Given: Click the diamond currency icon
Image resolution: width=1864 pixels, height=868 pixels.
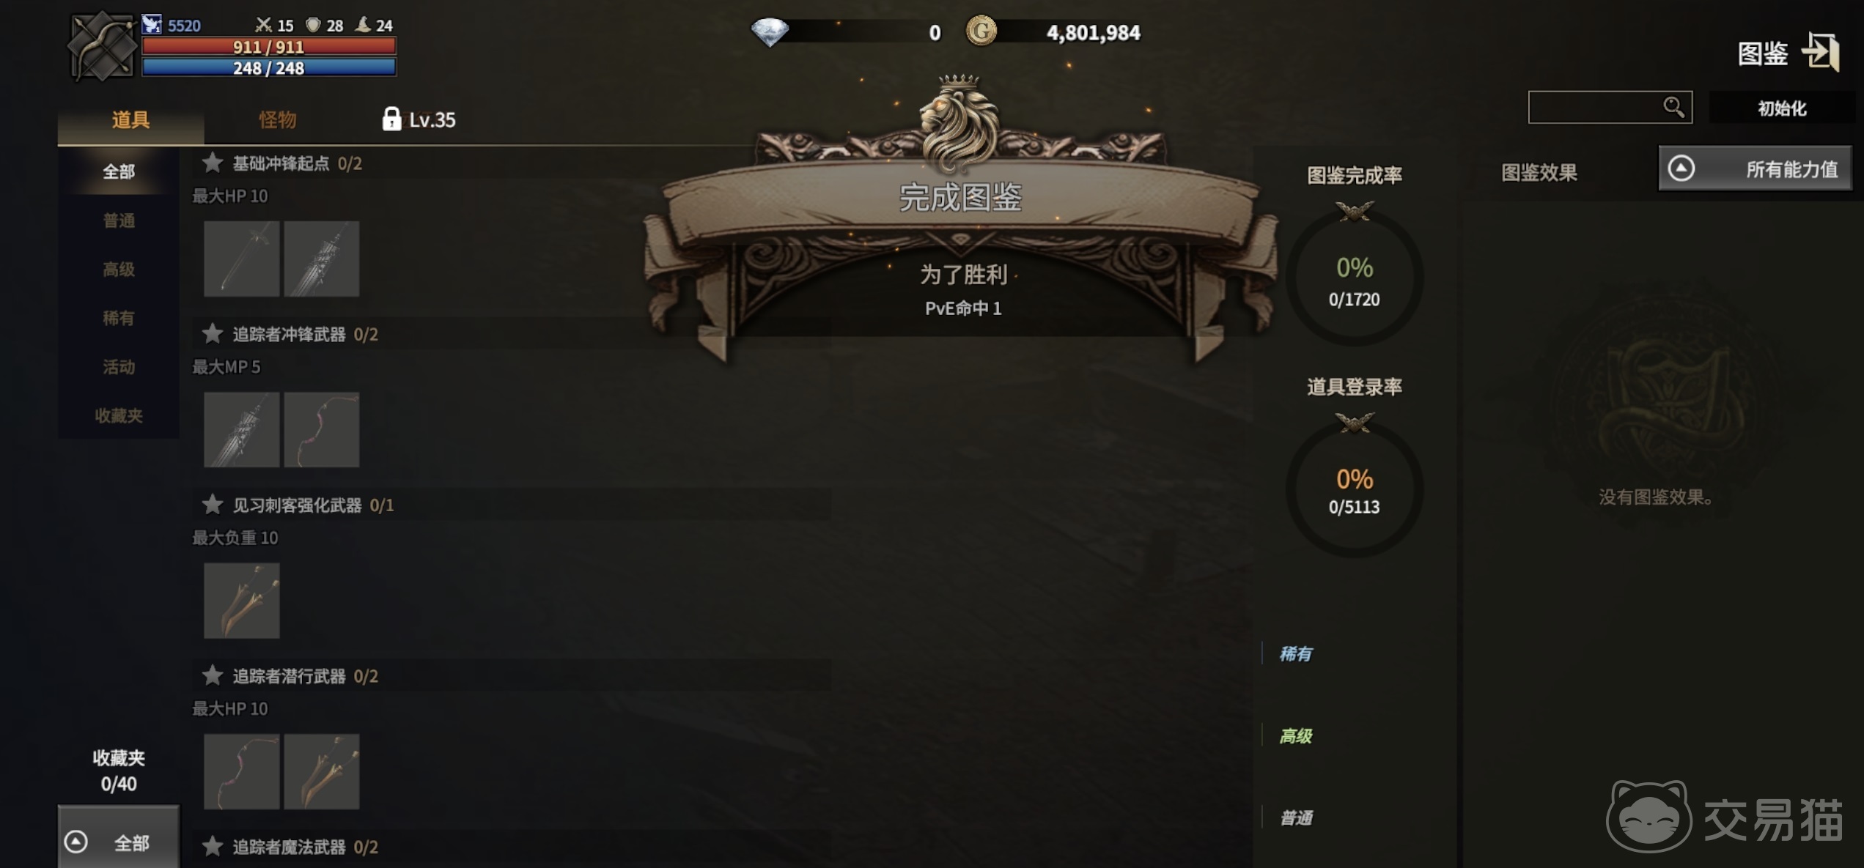Looking at the screenshot, I should tap(770, 32).
